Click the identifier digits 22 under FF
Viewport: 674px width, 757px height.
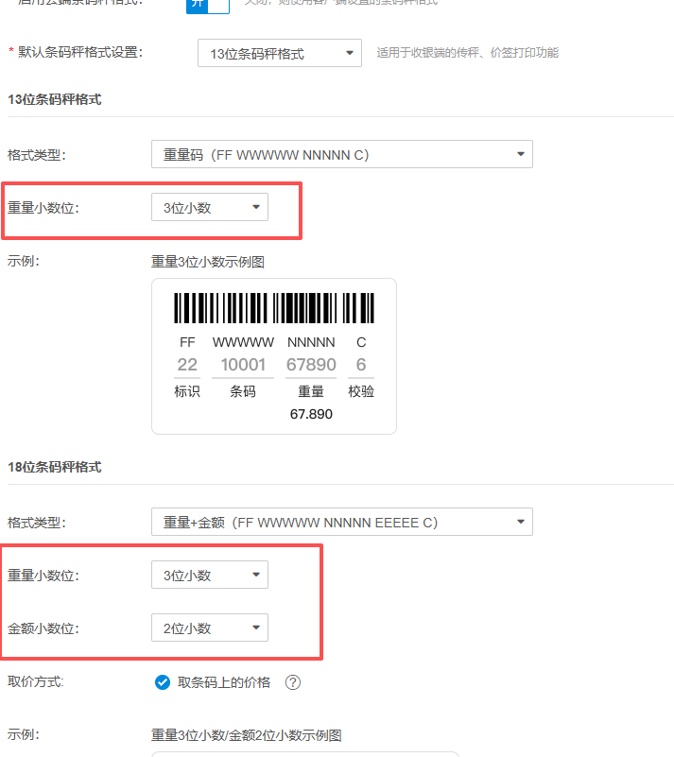[x=187, y=365]
